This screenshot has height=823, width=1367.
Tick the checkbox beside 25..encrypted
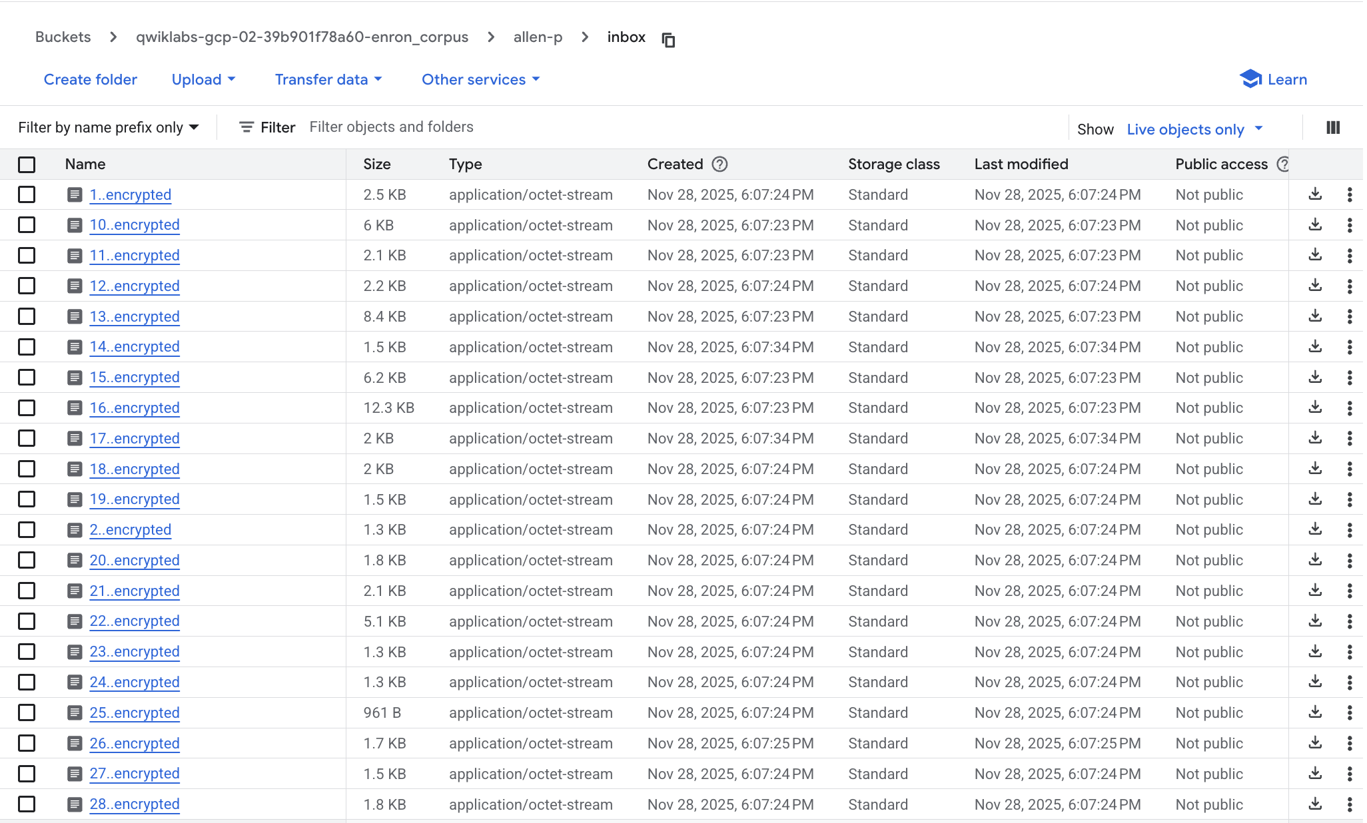tap(27, 712)
